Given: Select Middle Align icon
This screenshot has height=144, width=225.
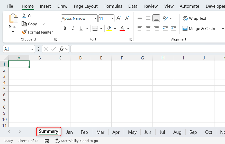Looking at the screenshot, I should click(148, 18).
